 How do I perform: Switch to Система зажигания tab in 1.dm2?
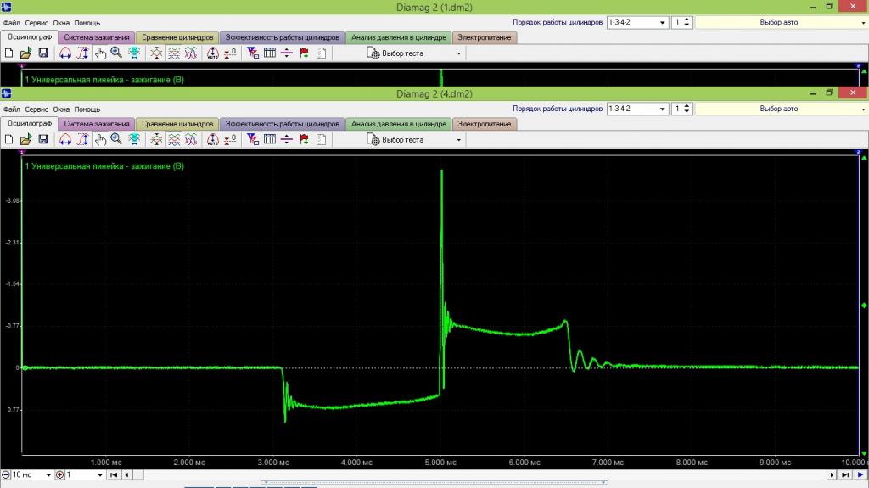[x=97, y=37]
